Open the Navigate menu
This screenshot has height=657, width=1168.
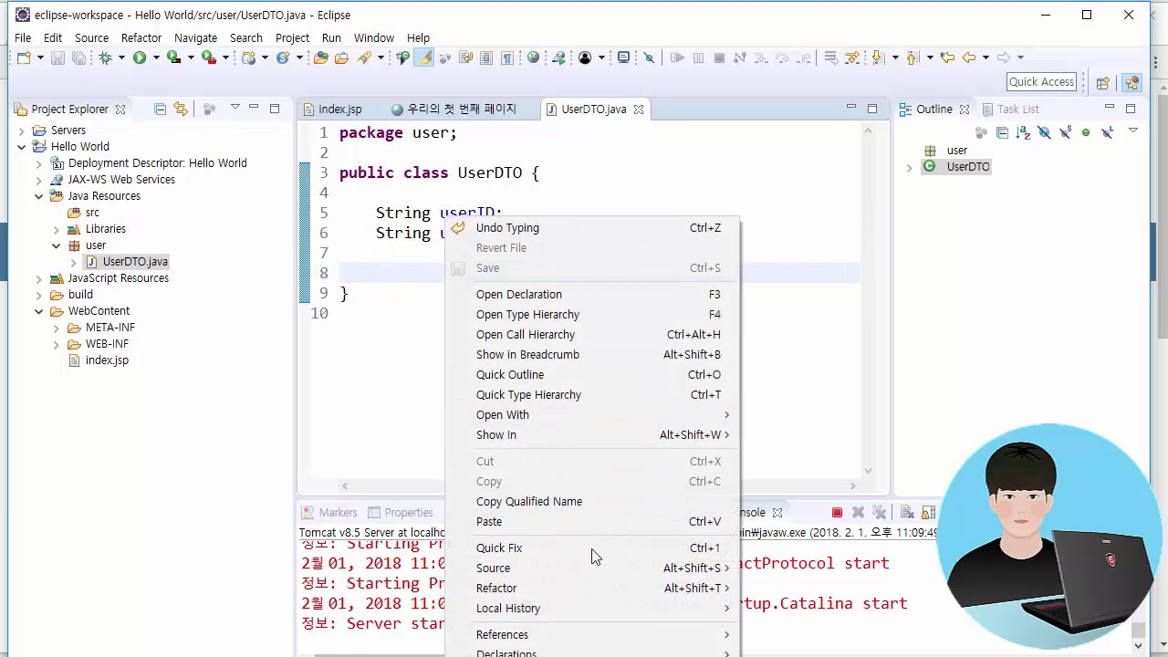click(195, 37)
